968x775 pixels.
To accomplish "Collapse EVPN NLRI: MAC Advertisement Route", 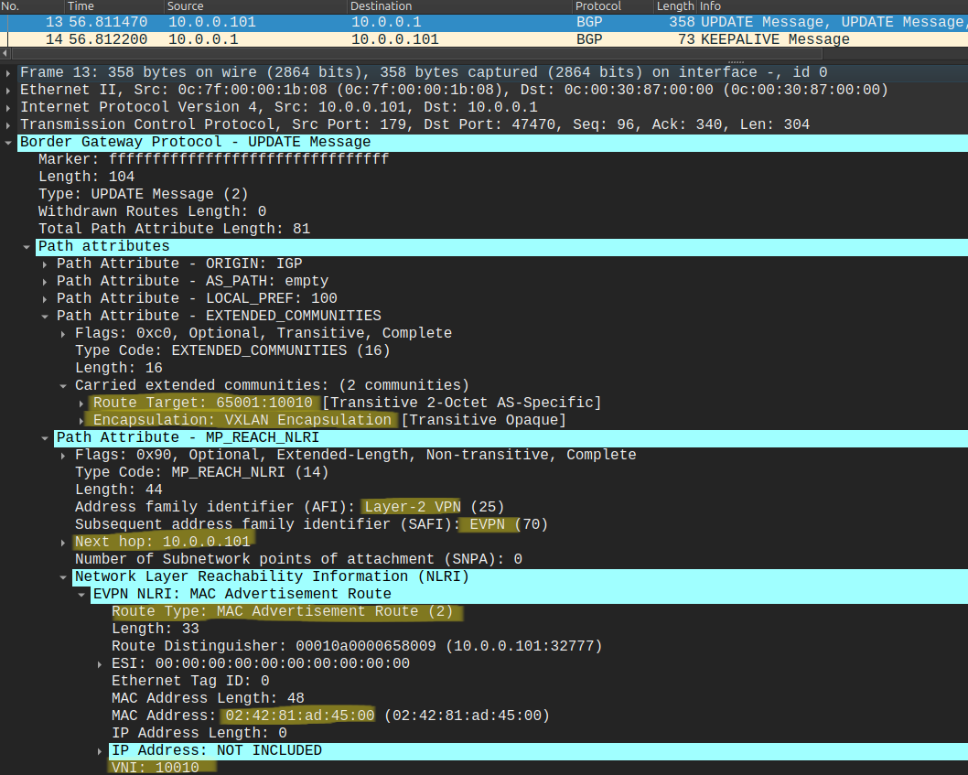I will (81, 594).
